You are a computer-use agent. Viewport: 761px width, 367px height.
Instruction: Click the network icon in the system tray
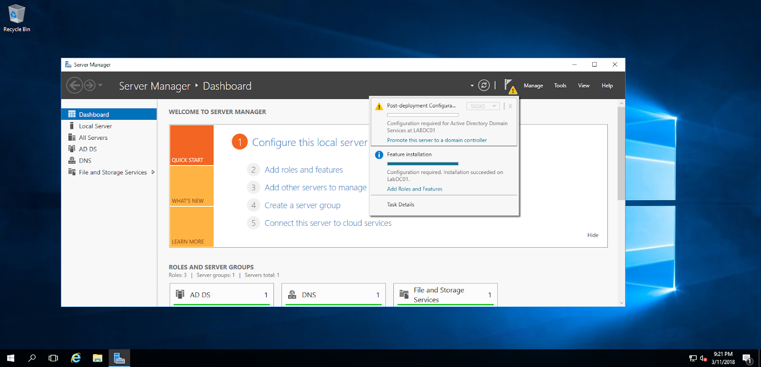click(693, 358)
